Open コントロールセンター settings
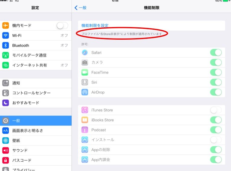The width and height of the screenshot is (231, 171). [x=36, y=93]
